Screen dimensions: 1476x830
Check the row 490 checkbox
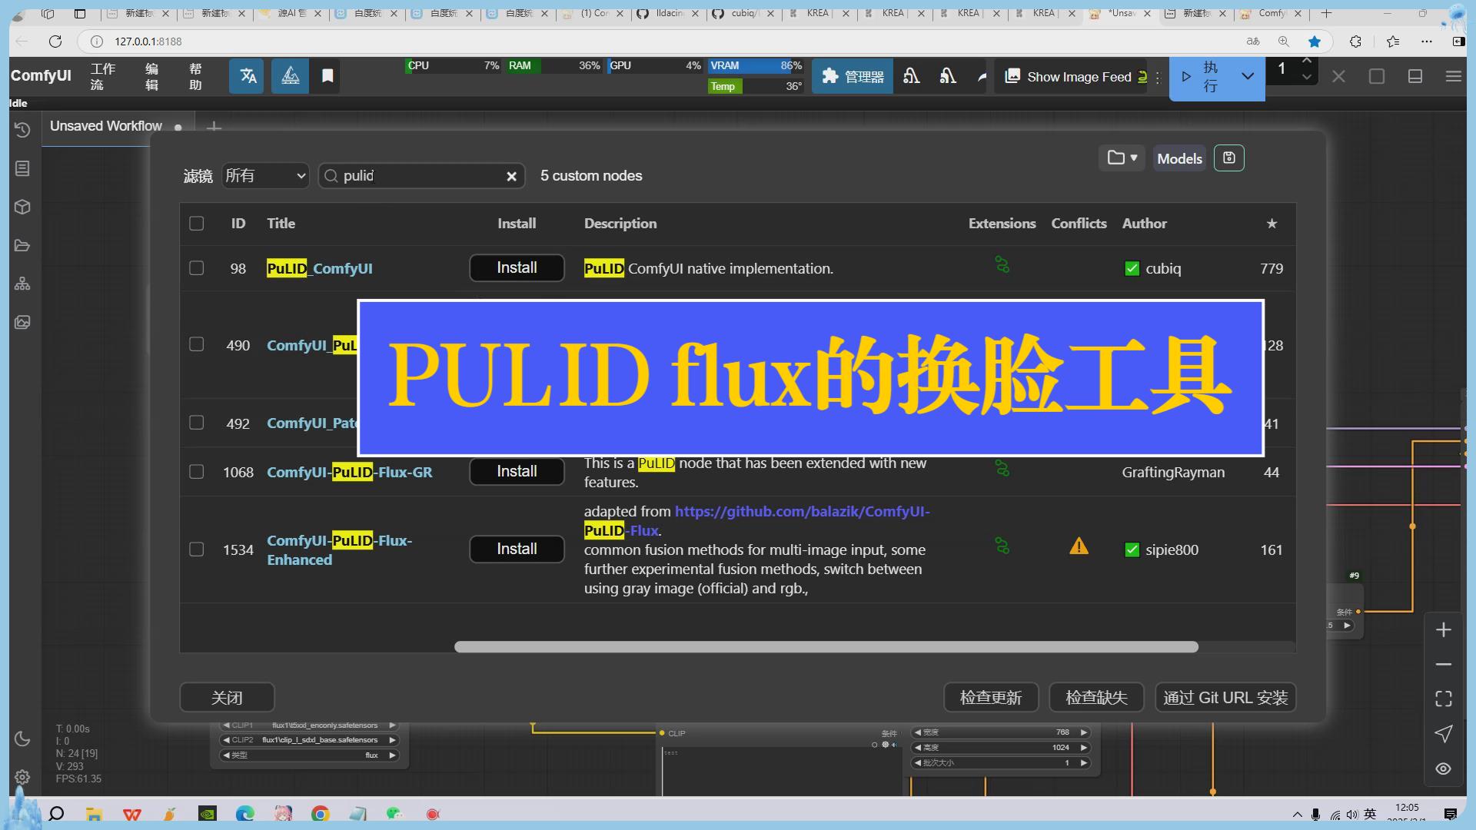click(x=197, y=344)
